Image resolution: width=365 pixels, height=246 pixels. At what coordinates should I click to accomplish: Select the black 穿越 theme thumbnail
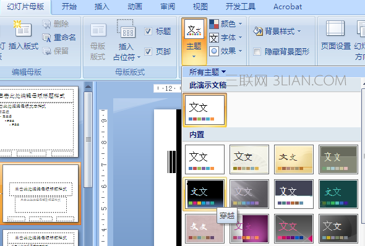click(205, 193)
